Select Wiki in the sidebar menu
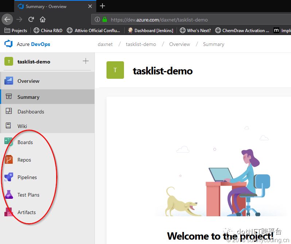The height and width of the screenshot is (244, 291). point(47,126)
